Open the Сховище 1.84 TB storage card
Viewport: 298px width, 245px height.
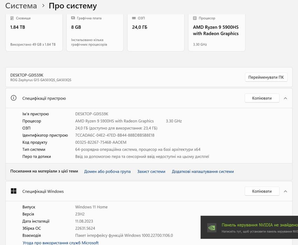pos(34,33)
